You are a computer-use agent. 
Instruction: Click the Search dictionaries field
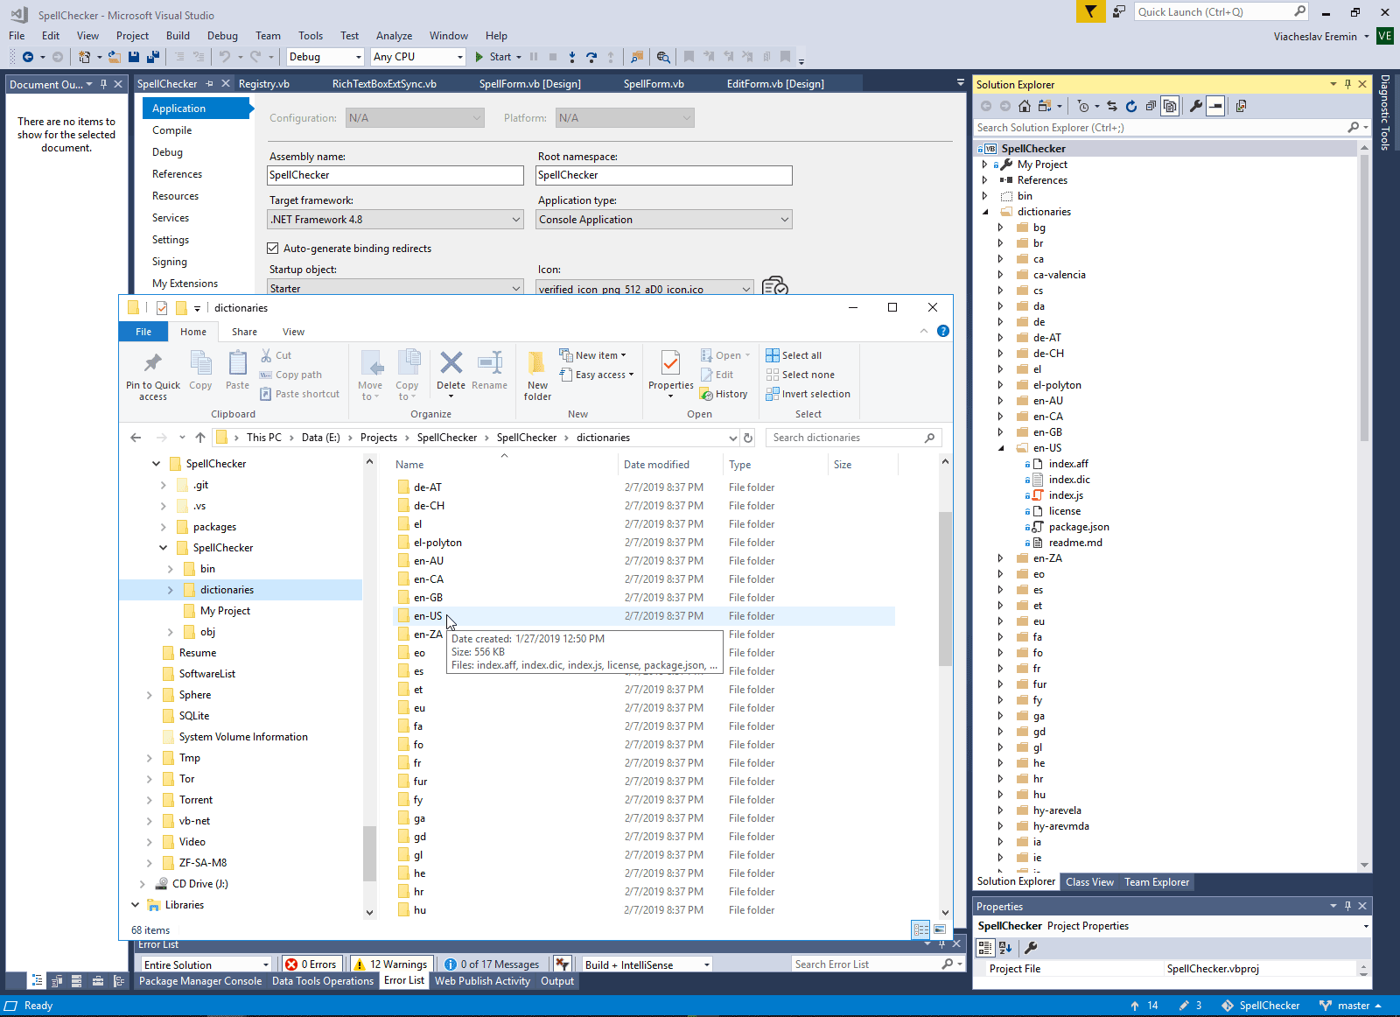pyautogui.click(x=853, y=438)
